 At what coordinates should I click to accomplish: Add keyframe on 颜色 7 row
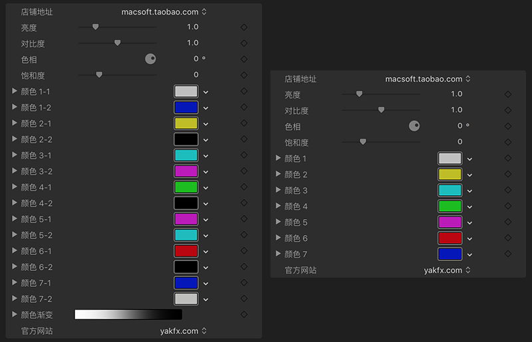pyautogui.click(x=507, y=254)
